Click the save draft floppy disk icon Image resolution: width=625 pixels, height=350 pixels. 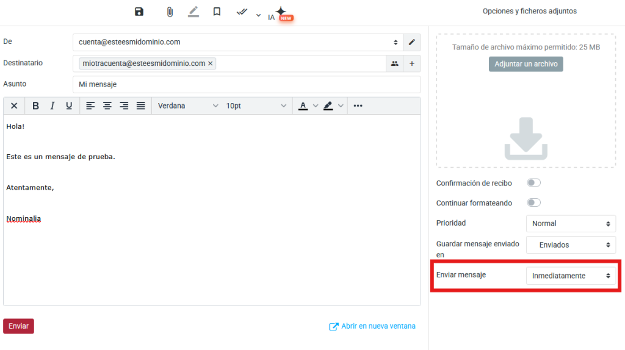(139, 12)
